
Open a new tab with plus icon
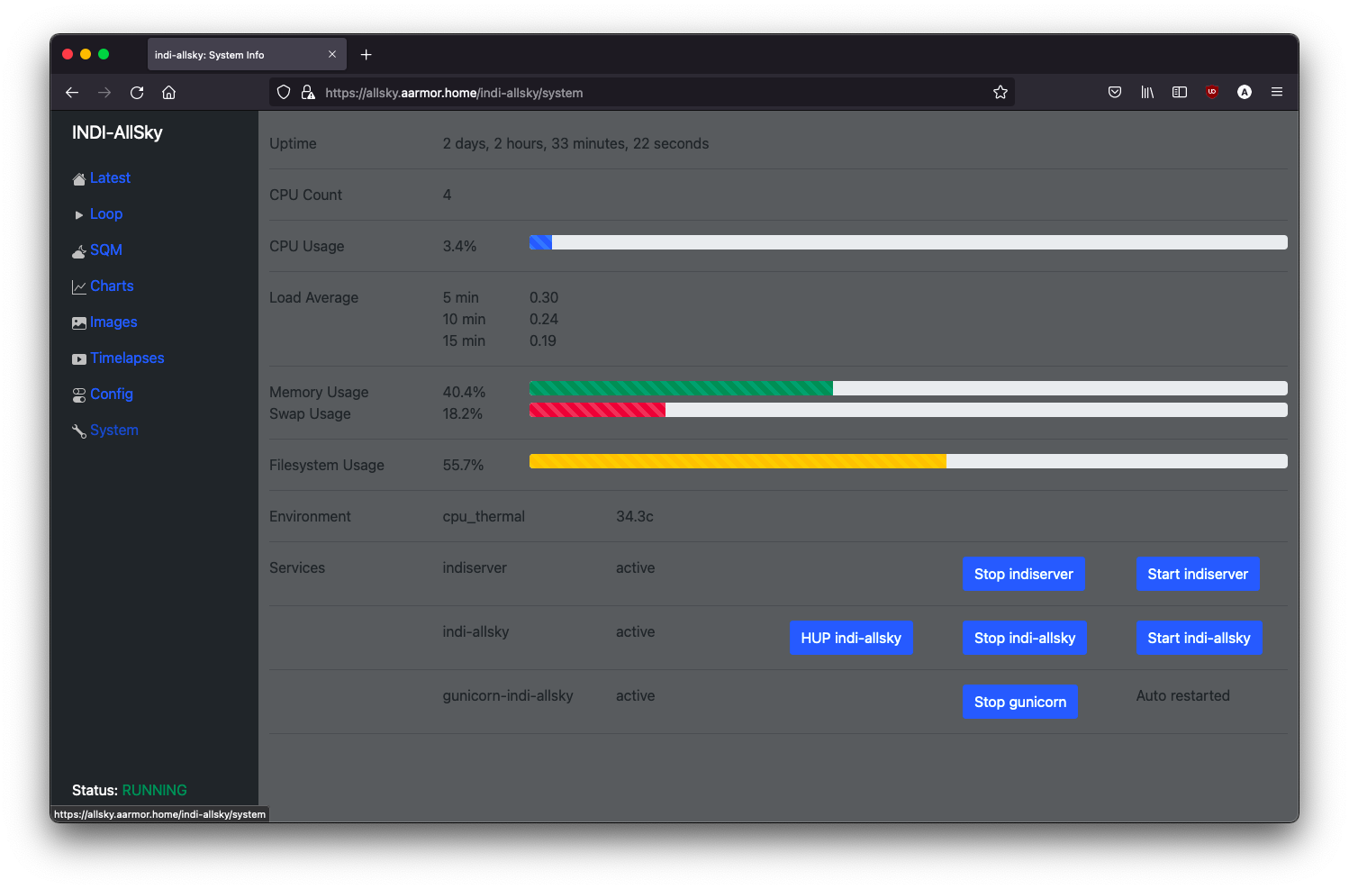point(366,55)
